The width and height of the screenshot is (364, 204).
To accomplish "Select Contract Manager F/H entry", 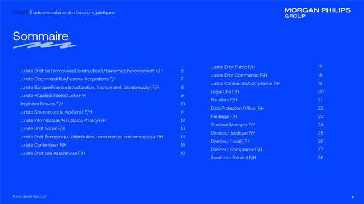I will (233, 125).
